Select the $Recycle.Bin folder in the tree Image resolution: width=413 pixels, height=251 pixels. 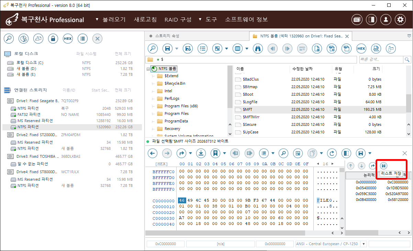point(175,83)
